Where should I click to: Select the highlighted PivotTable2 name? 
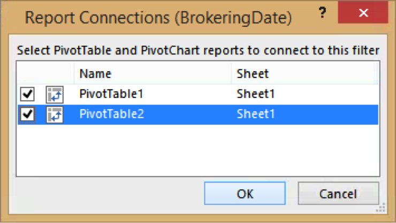tap(111, 114)
